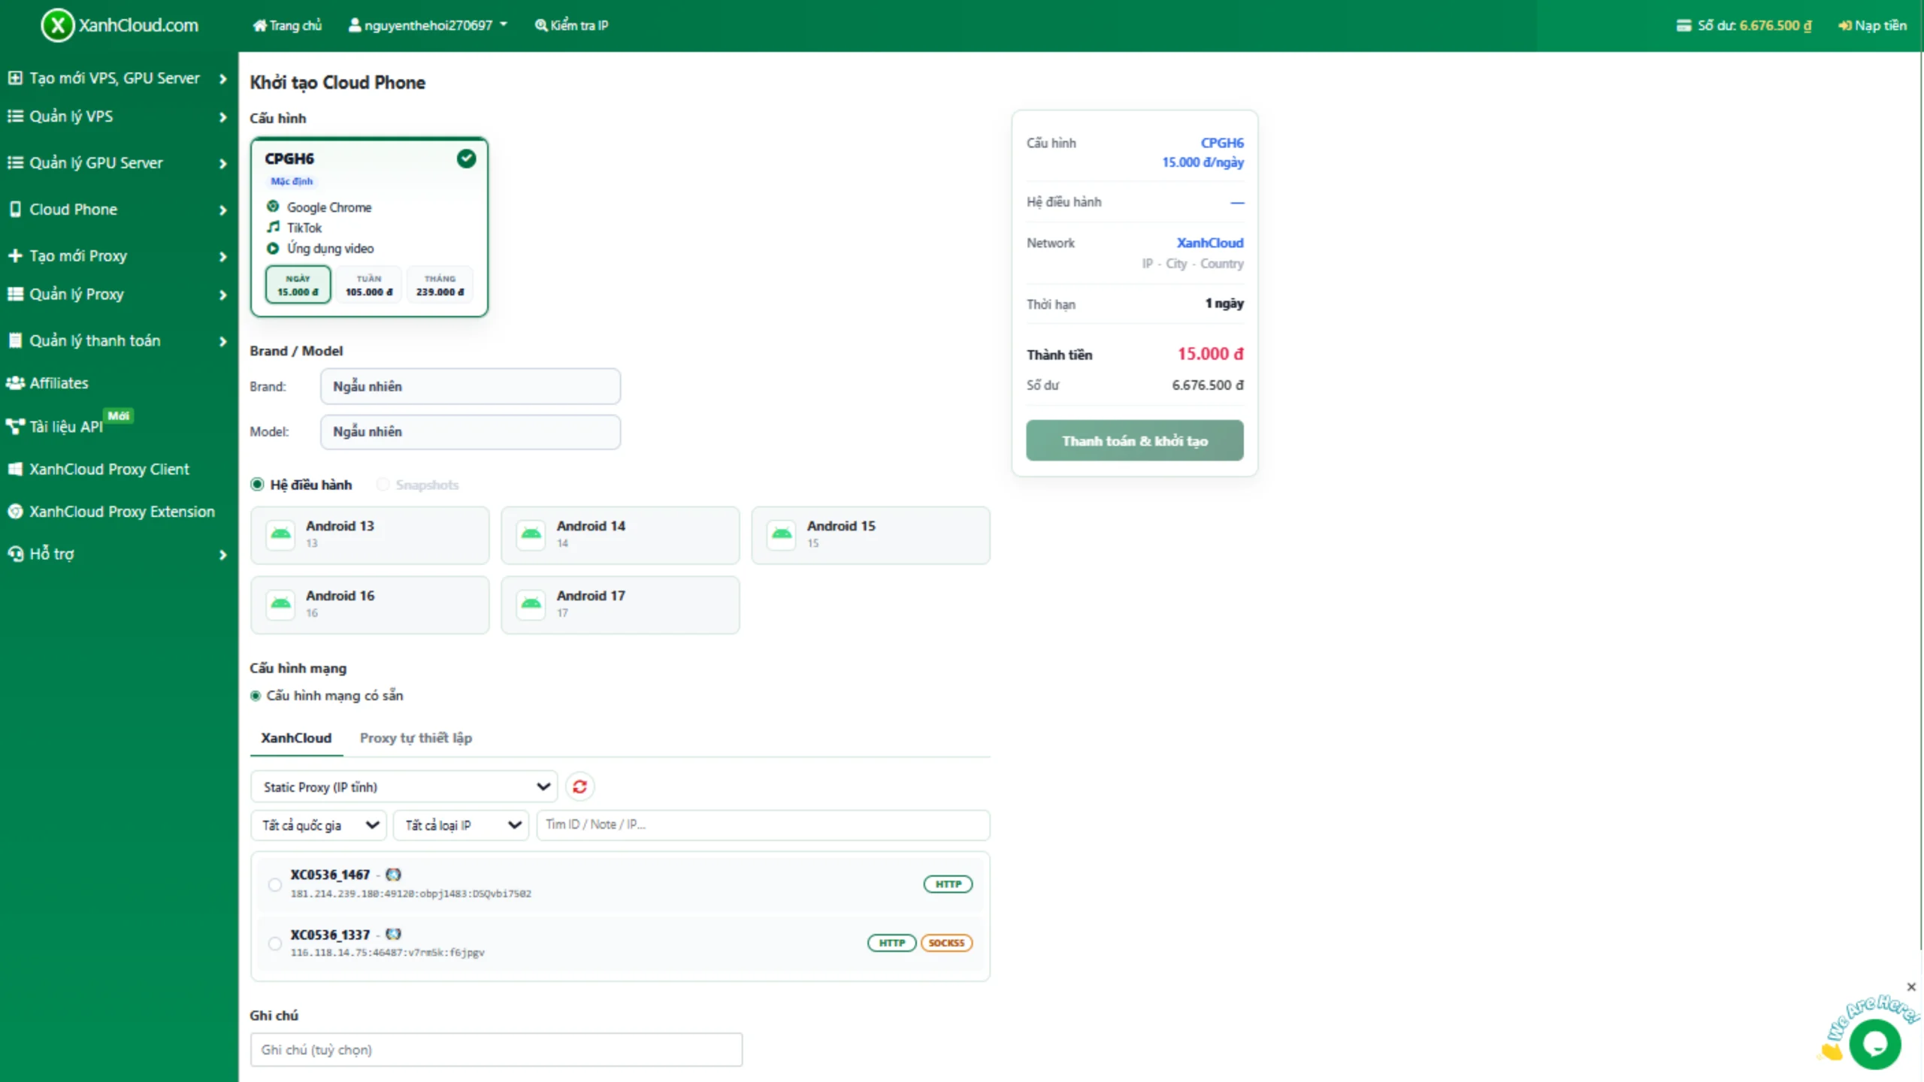This screenshot has height=1082, width=1924.
Task: Click the Brand Ngẫu nhiên field
Action: coord(470,386)
